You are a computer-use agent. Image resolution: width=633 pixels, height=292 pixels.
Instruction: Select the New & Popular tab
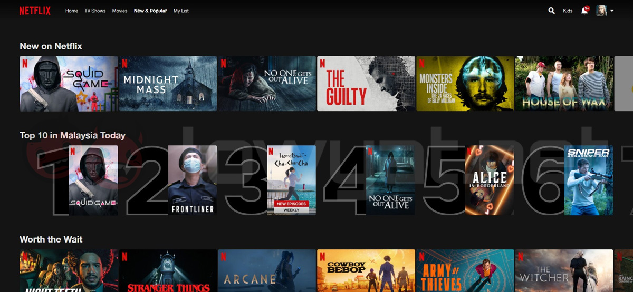point(150,11)
